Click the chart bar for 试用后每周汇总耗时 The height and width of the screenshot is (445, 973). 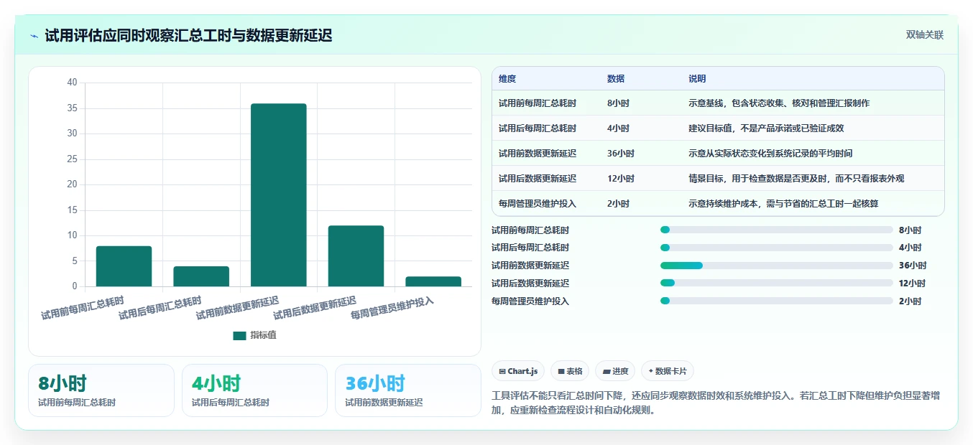coord(201,276)
